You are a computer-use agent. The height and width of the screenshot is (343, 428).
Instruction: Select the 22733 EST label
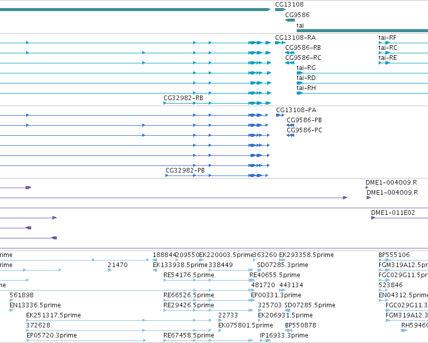(228, 316)
